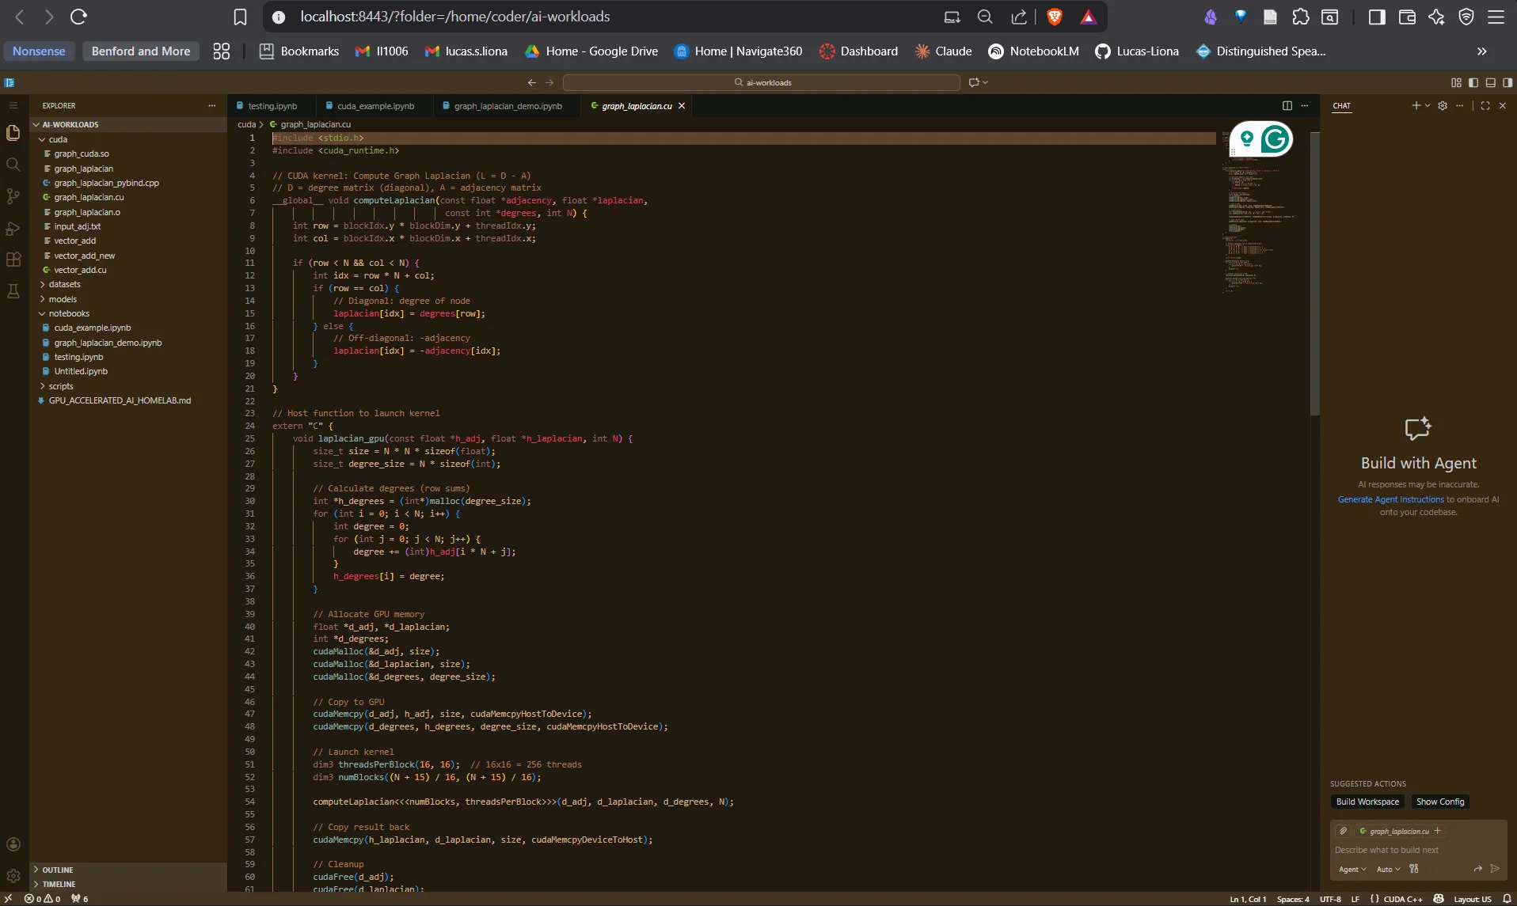The width and height of the screenshot is (1517, 906).
Task: Click the Copilot status icon in status bar
Action: [1439, 899]
